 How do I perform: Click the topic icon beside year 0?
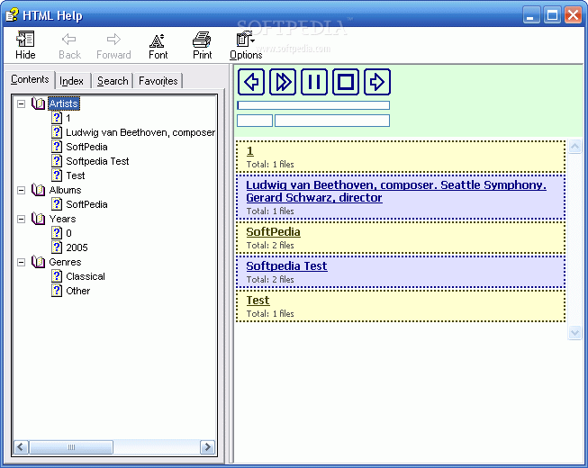tap(57, 233)
